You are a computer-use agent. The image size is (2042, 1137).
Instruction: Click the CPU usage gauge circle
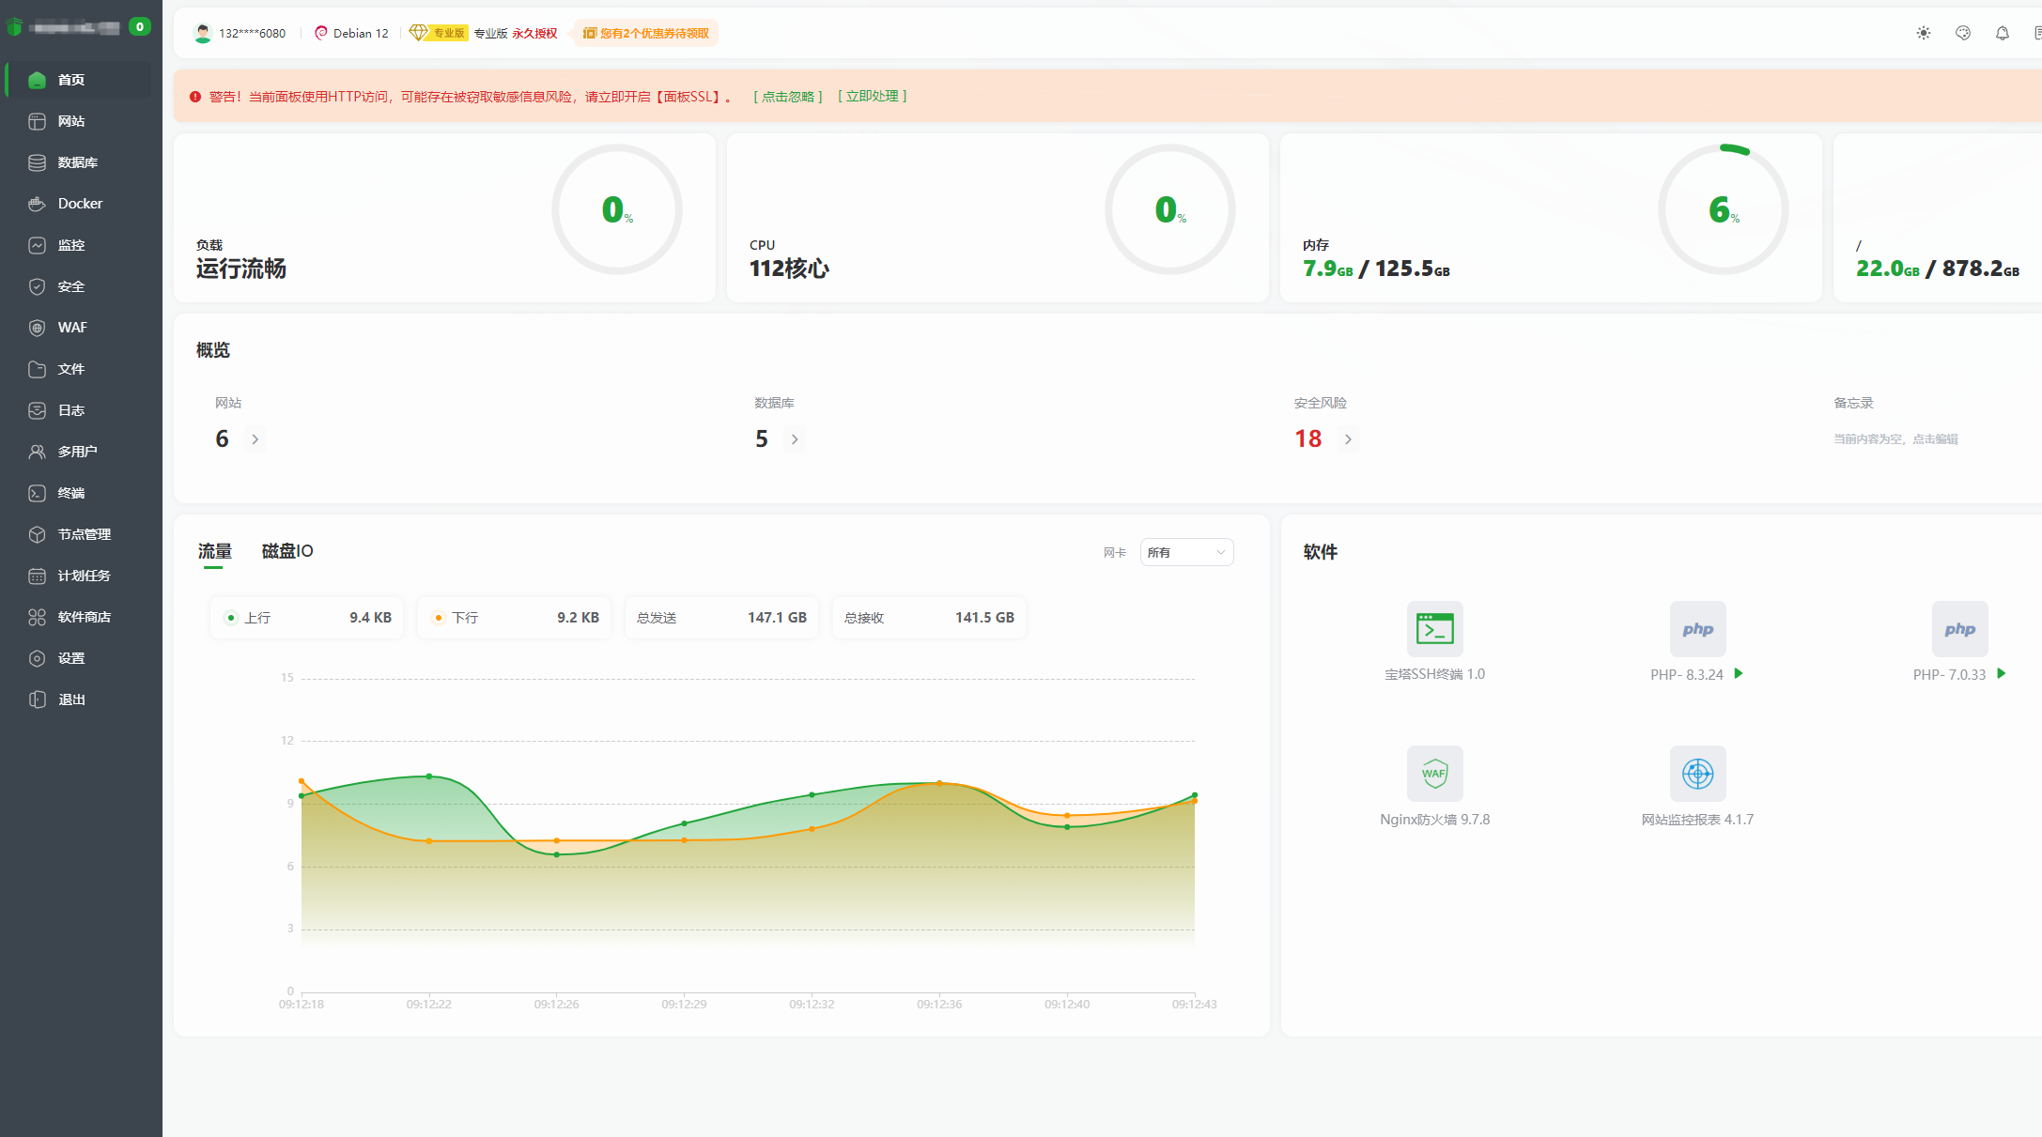[x=1169, y=209]
